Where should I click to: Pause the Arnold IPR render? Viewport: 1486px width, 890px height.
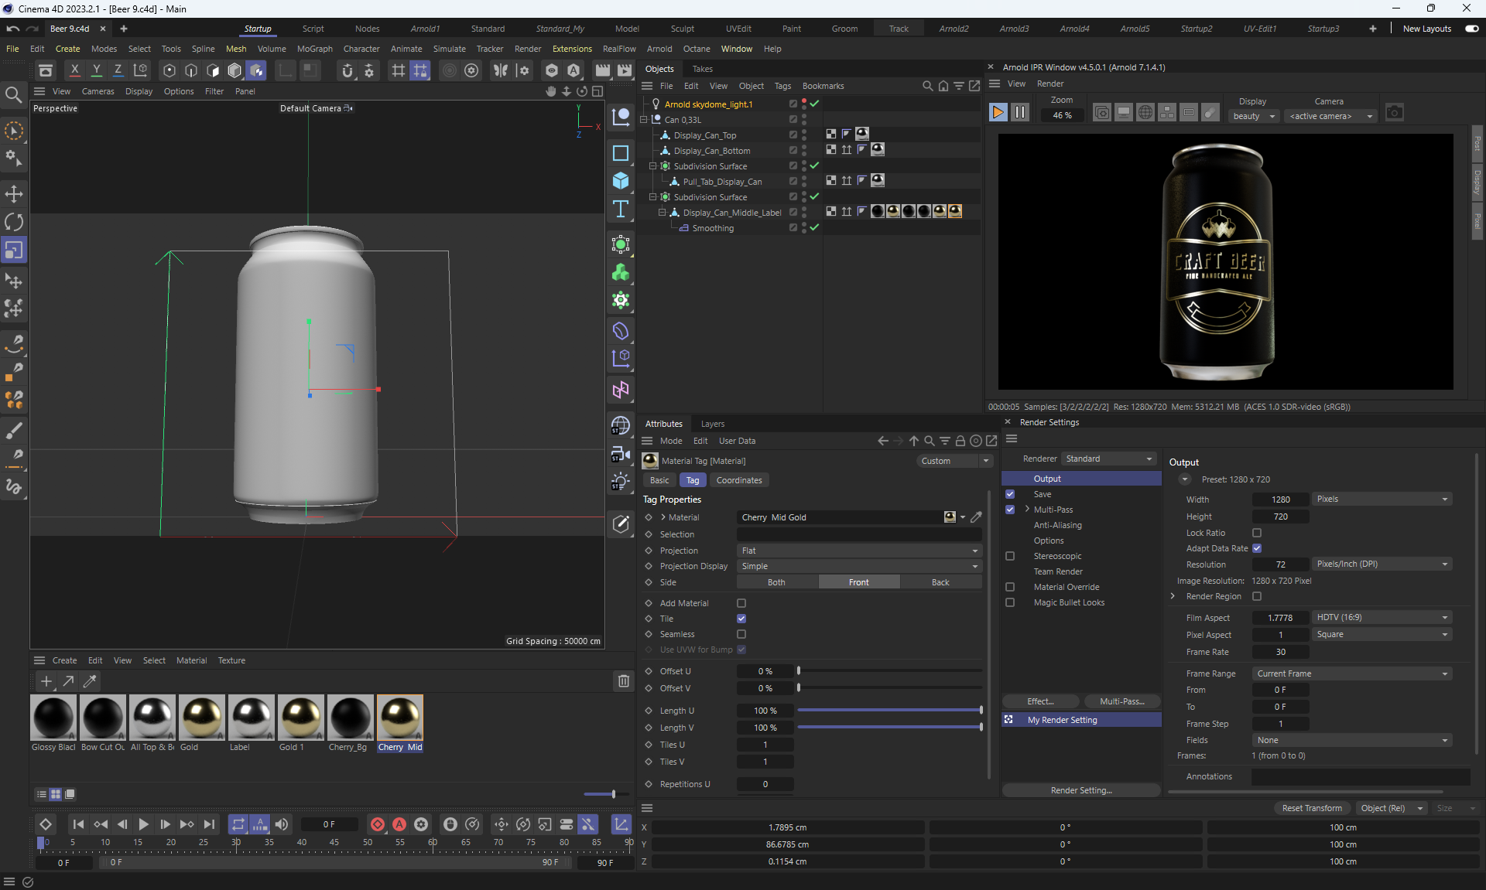click(1020, 113)
